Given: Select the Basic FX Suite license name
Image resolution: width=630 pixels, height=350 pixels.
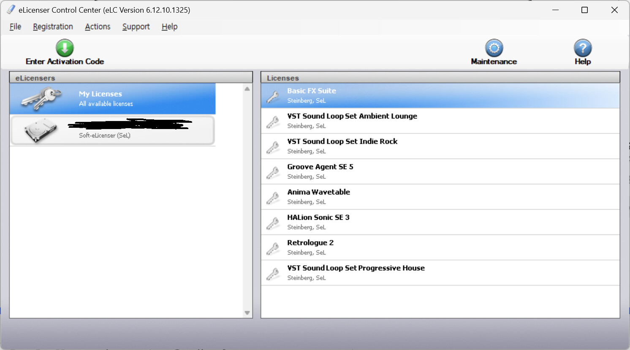Looking at the screenshot, I should pos(312,91).
